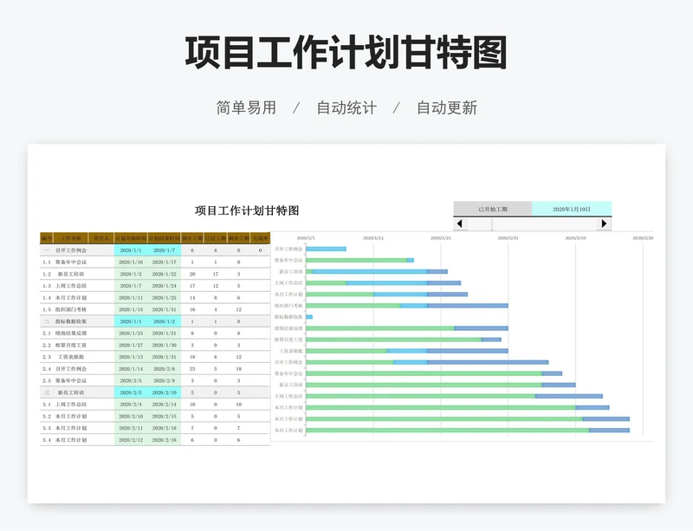Click row 3.1 上周工作总结 name cell
The height and width of the screenshot is (531, 693).
tap(71, 405)
